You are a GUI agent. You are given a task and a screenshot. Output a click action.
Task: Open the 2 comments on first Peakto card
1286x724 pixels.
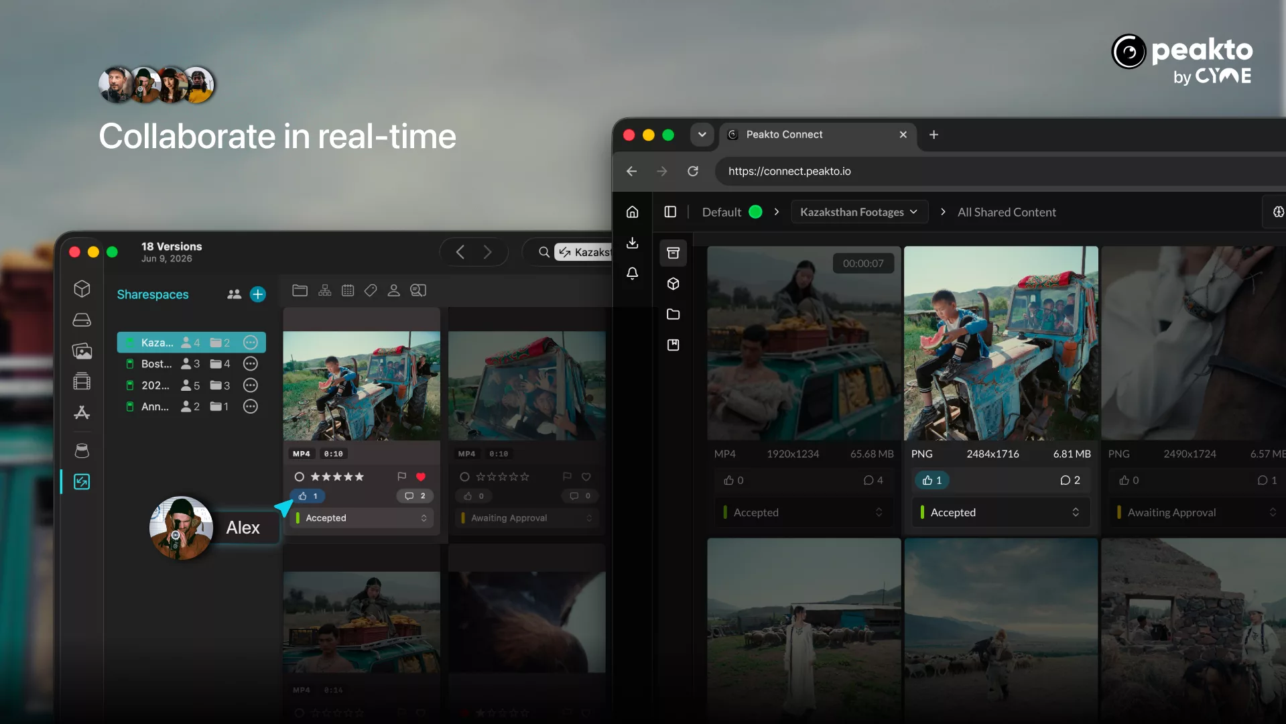pyautogui.click(x=415, y=496)
